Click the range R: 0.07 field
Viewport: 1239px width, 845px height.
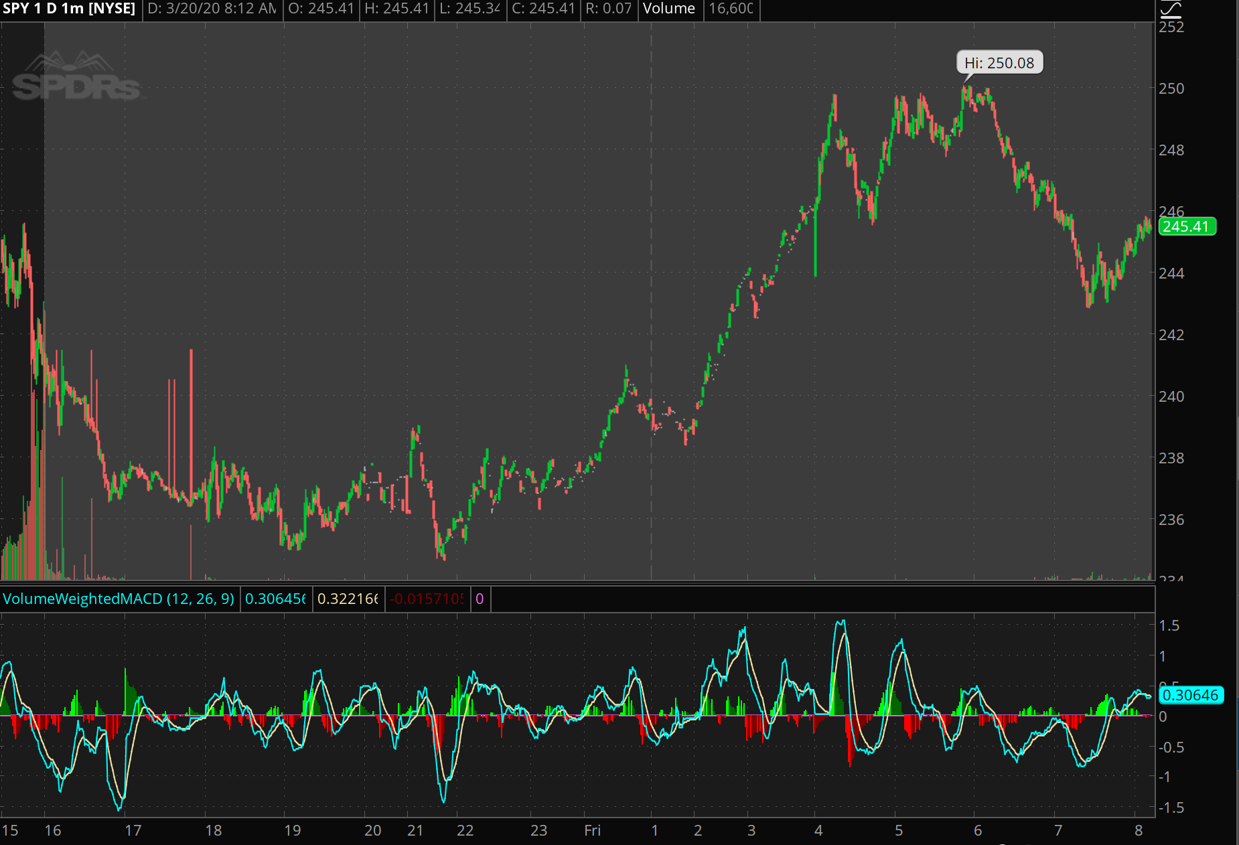[x=608, y=9]
